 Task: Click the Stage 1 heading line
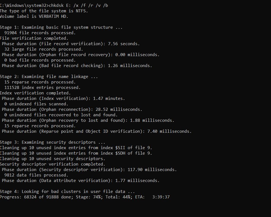coord(61,27)
